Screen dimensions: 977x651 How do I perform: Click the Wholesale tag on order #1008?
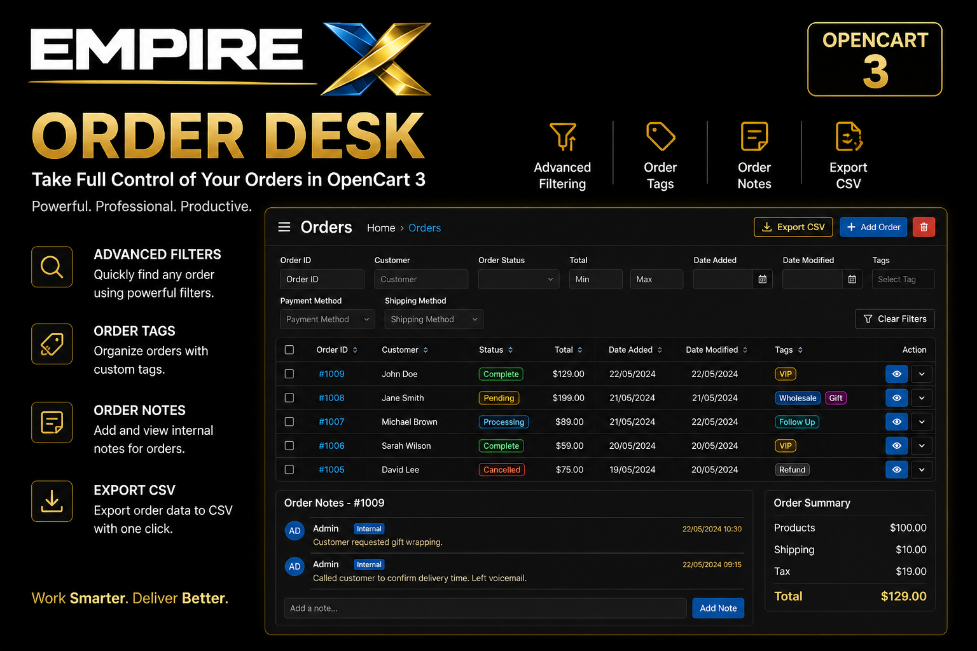[798, 398]
